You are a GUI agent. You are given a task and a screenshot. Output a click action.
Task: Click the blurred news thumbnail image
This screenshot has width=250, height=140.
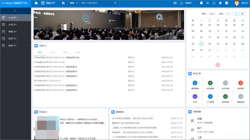coord(46,128)
